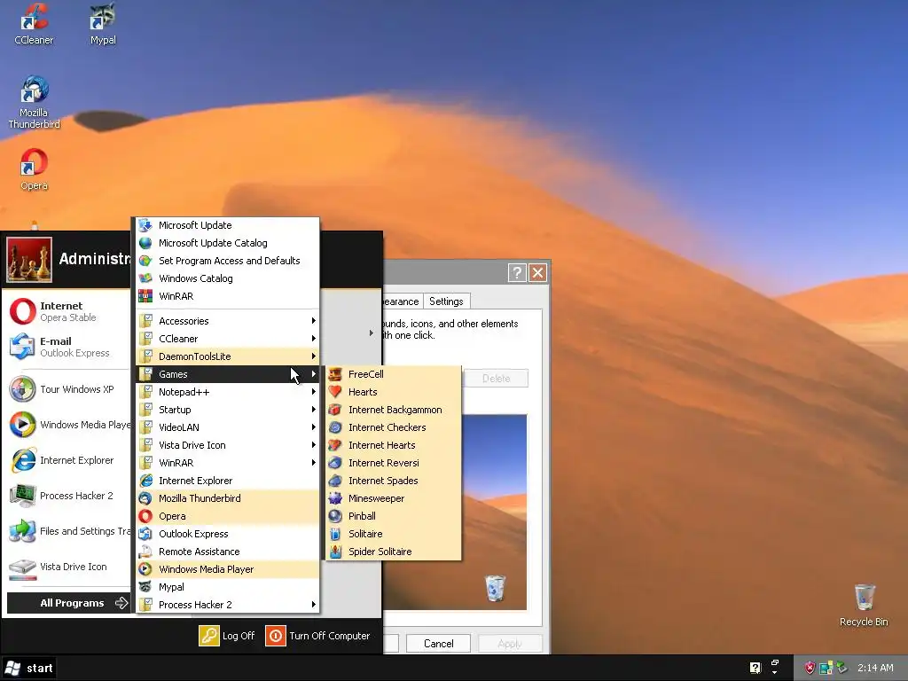The image size is (908, 681).
Task: Click the Administrator user picture
Action: [x=29, y=260]
